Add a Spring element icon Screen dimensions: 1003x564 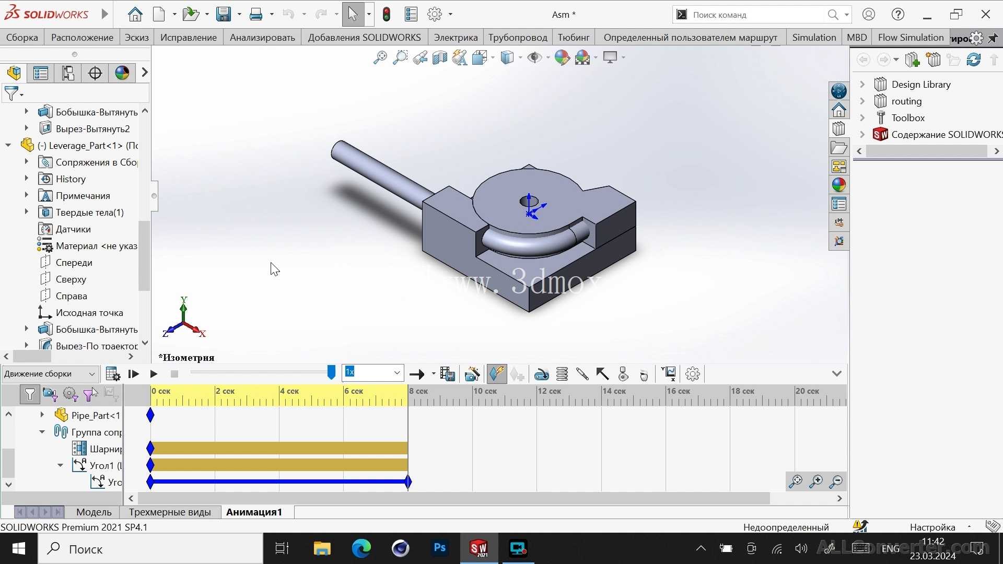[x=562, y=374]
